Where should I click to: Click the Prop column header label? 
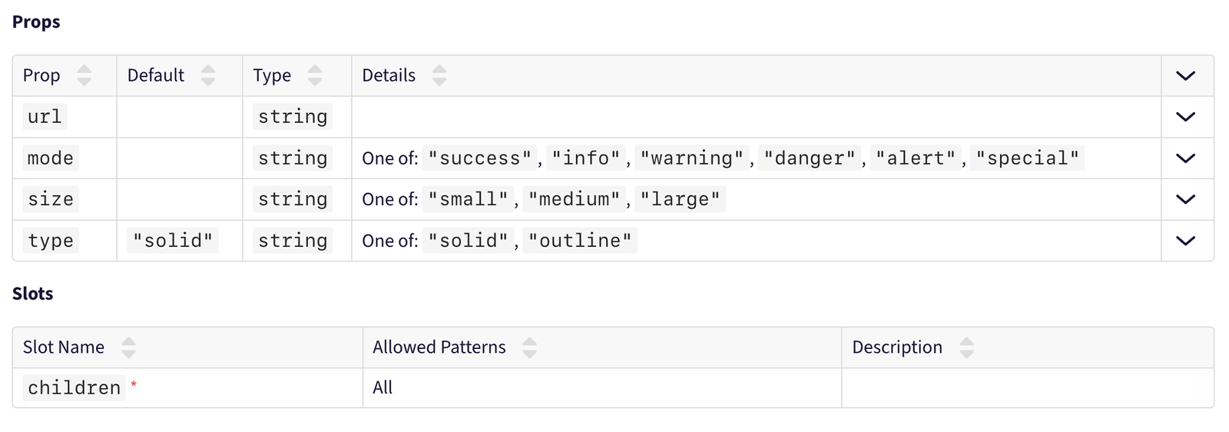tap(41, 75)
